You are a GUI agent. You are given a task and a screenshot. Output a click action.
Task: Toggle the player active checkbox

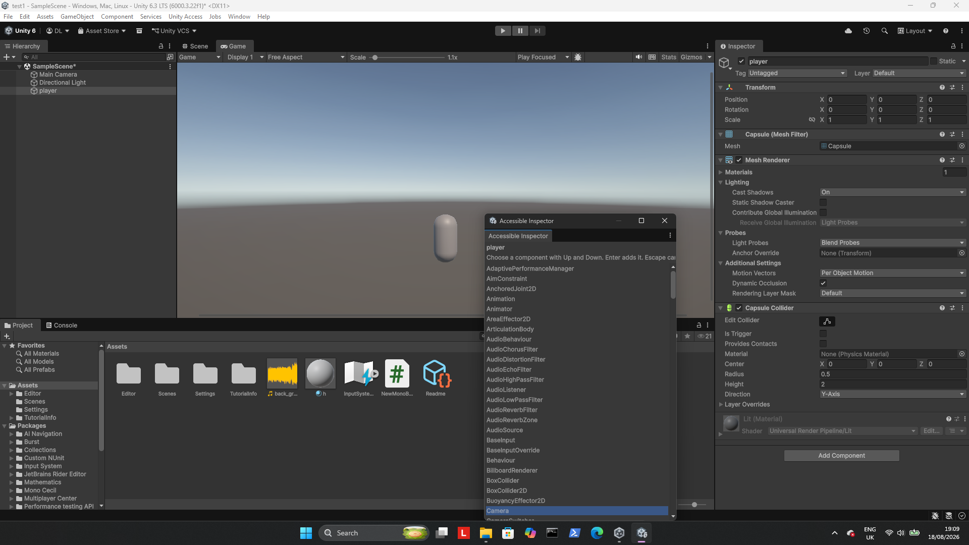741,61
